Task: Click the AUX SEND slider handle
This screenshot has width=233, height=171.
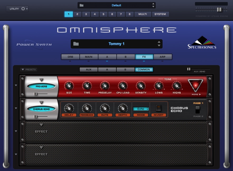Action: coord(189,69)
